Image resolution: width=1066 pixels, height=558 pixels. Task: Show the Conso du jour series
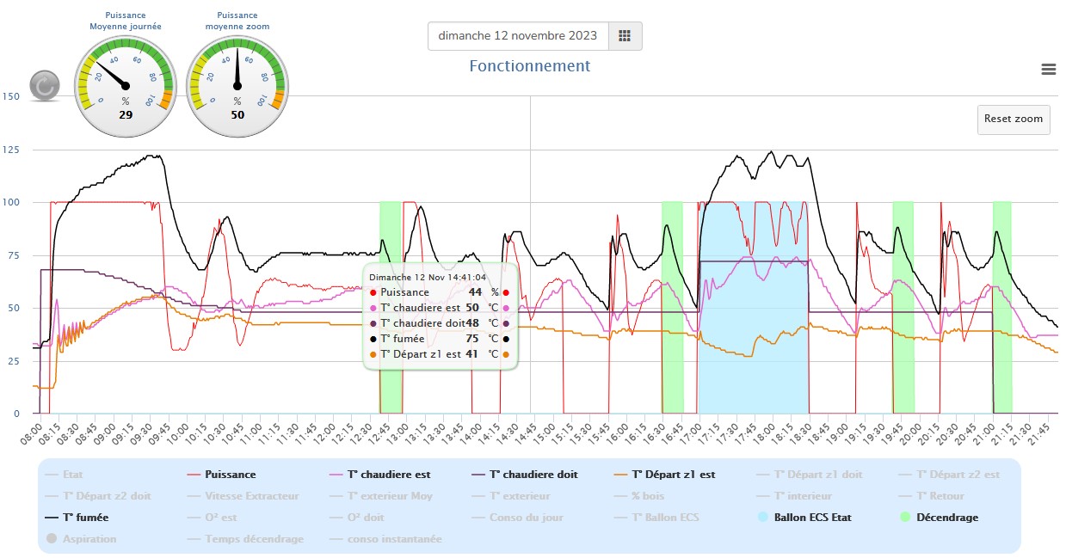coord(517,518)
